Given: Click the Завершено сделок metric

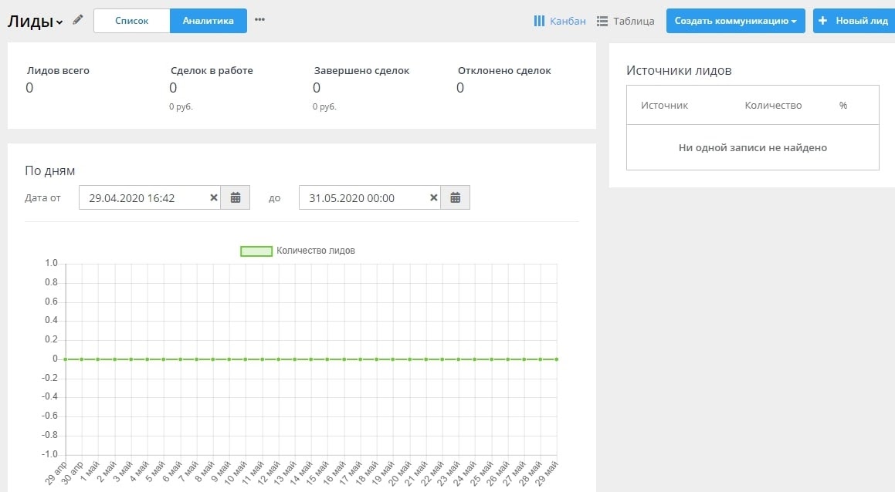Looking at the screenshot, I should tap(362, 71).
